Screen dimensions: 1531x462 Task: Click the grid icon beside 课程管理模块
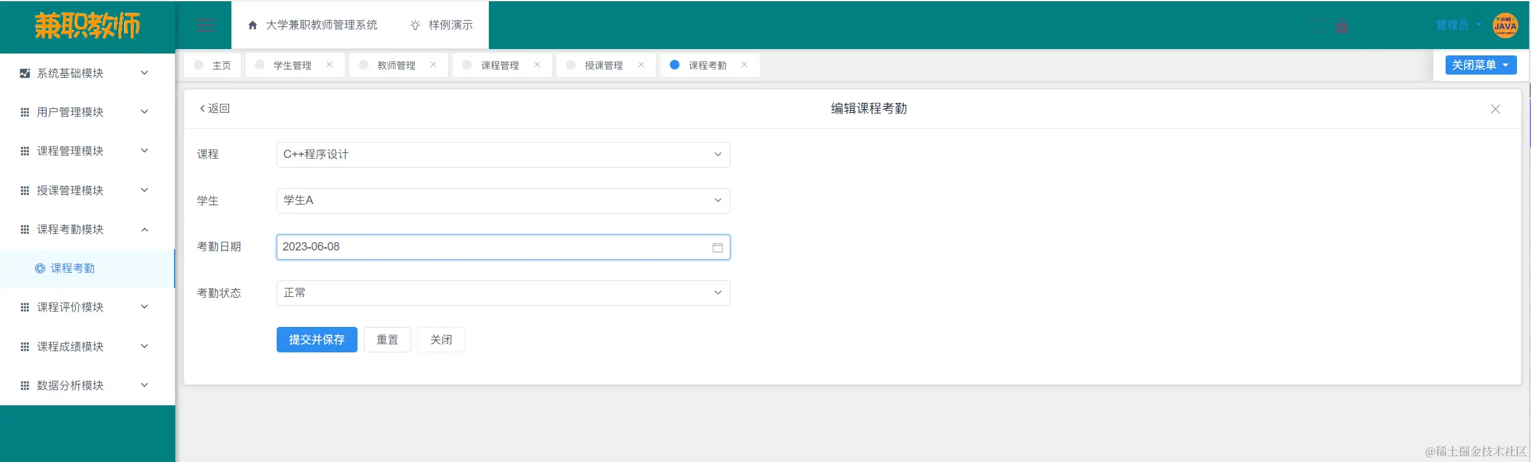[25, 151]
